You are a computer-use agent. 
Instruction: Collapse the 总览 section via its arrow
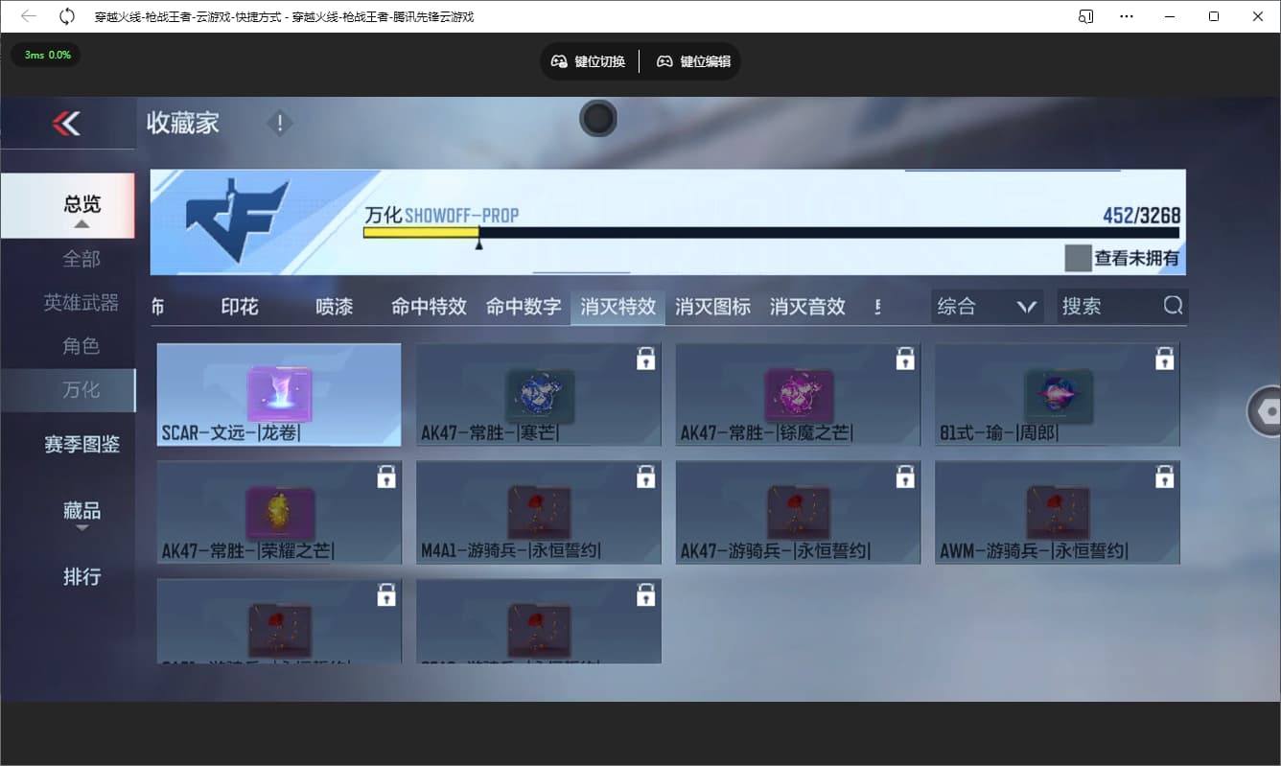(x=82, y=221)
